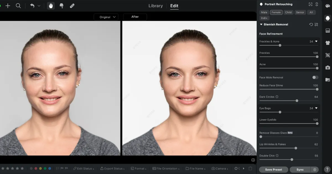The height and width of the screenshot is (174, 332).
Task: Click the Lip Wrinkles & Flakes slider handle
Action: (296, 148)
